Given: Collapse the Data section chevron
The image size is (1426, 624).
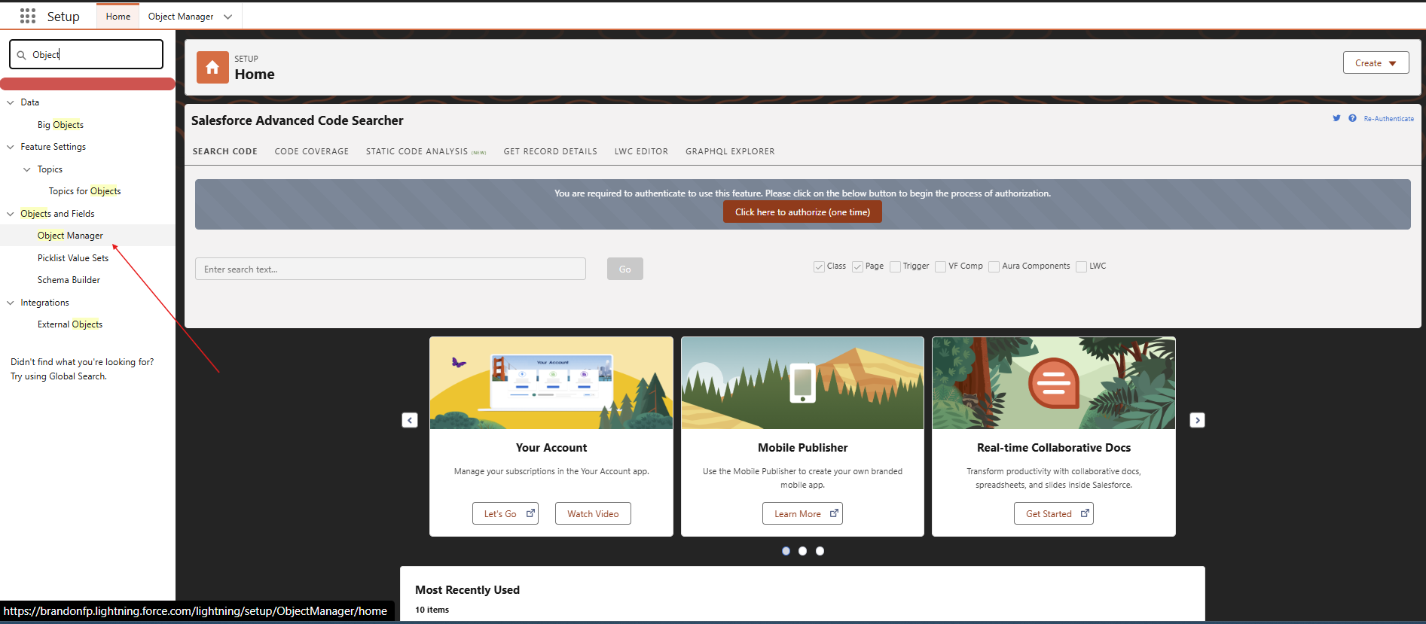Looking at the screenshot, I should 11,102.
